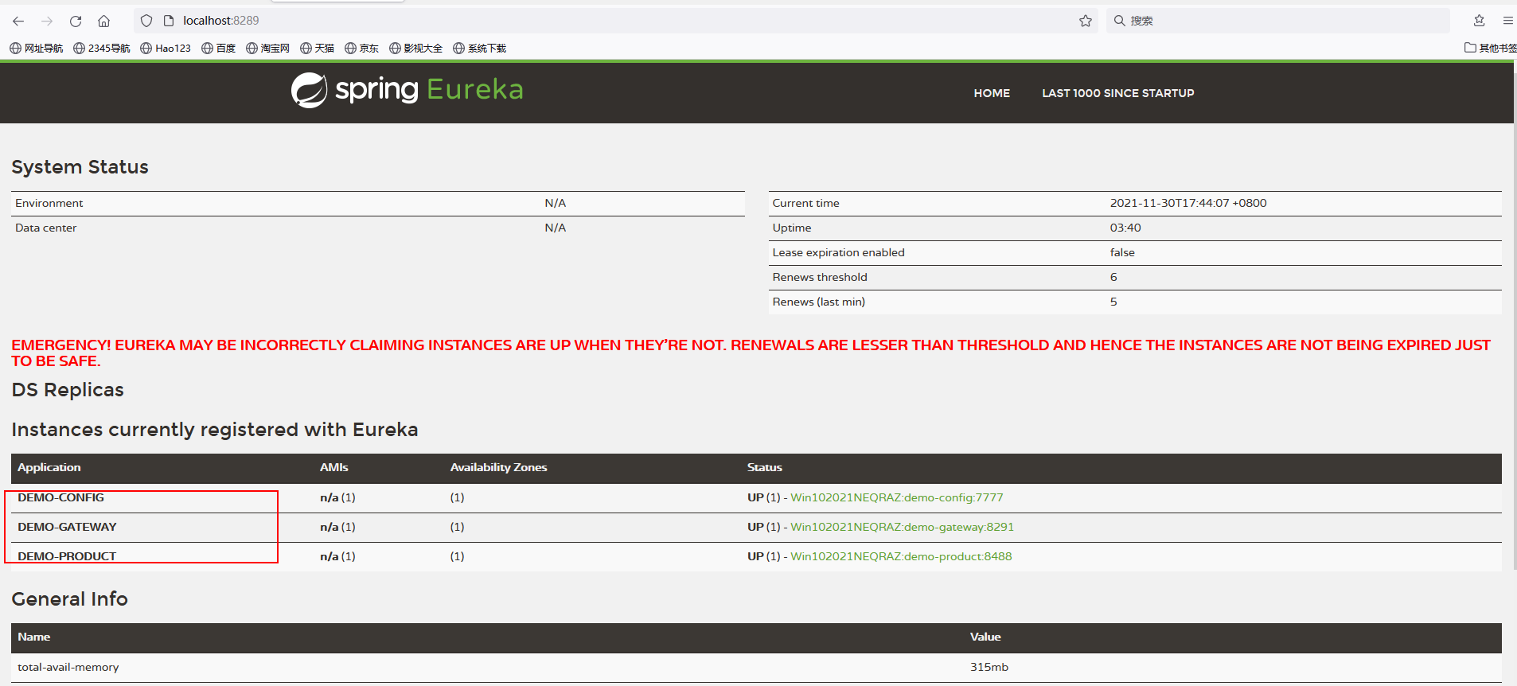Click the Renews threshold label
1517x686 pixels.
pos(820,277)
